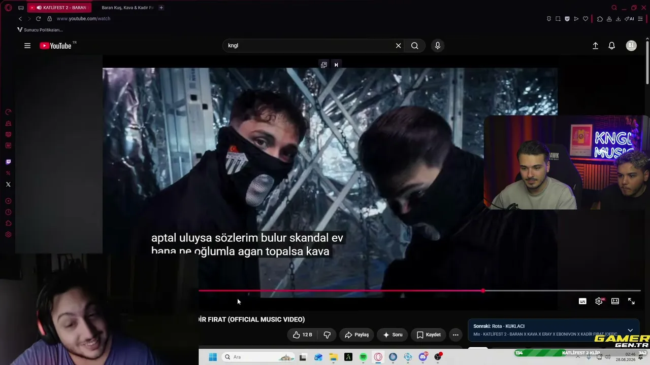Open File Explorer from the taskbar
The image size is (650, 365).
[333, 357]
